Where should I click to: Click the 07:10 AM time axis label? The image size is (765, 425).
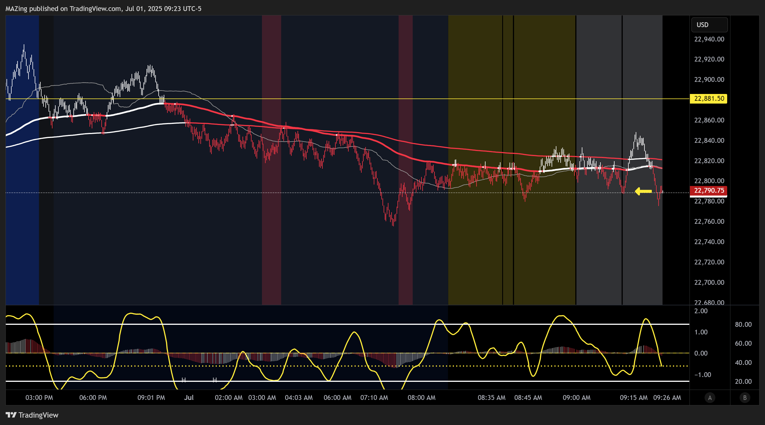[x=374, y=398]
